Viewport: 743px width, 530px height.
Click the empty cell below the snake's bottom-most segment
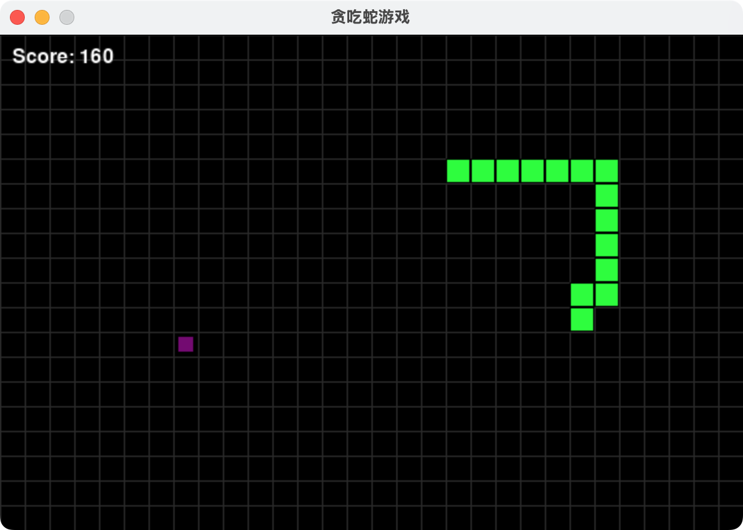click(582, 344)
